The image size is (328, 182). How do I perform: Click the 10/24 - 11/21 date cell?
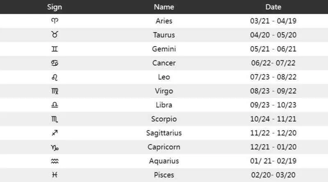tap(273, 119)
